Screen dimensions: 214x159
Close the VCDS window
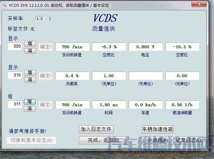click(x=199, y=4)
